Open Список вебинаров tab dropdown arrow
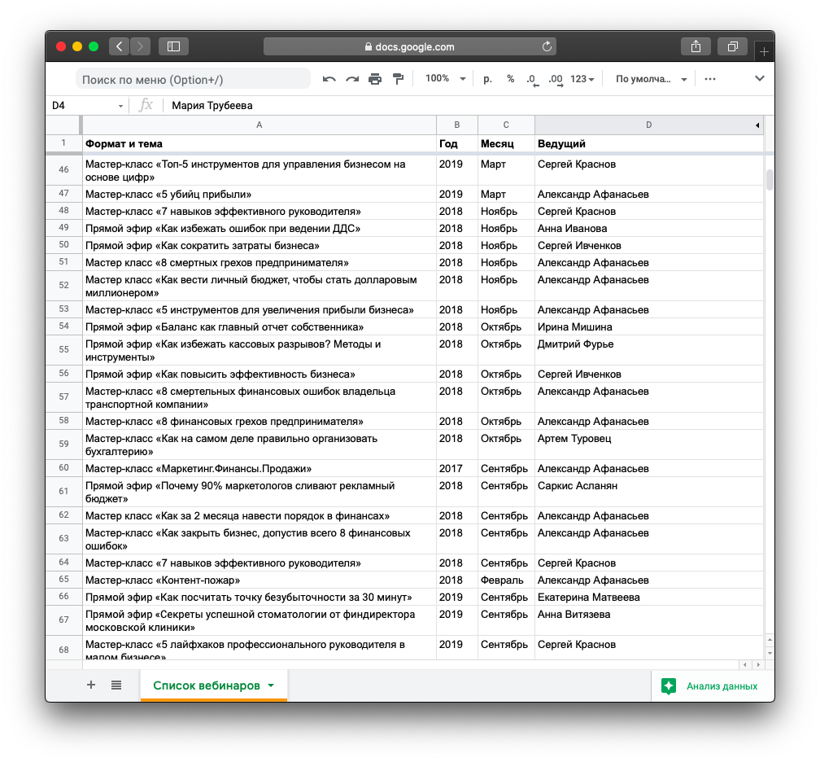Viewport: 820px width, 762px height. (271, 685)
